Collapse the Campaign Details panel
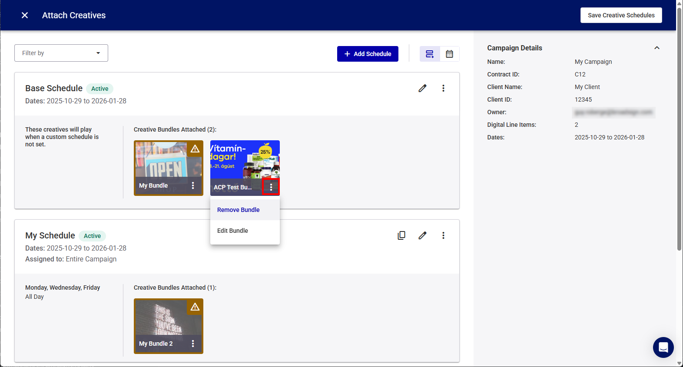The width and height of the screenshot is (683, 367). 656,48
